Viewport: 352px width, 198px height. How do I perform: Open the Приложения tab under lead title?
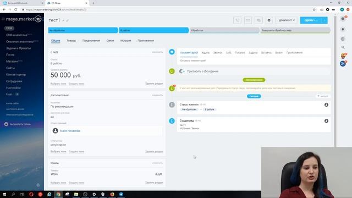point(146,41)
